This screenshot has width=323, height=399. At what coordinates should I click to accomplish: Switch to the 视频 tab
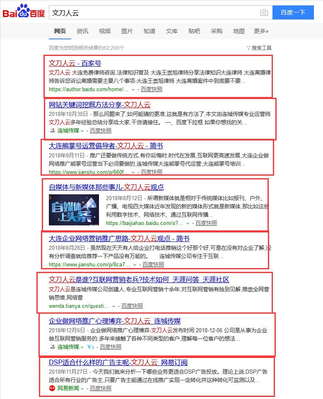click(x=105, y=31)
